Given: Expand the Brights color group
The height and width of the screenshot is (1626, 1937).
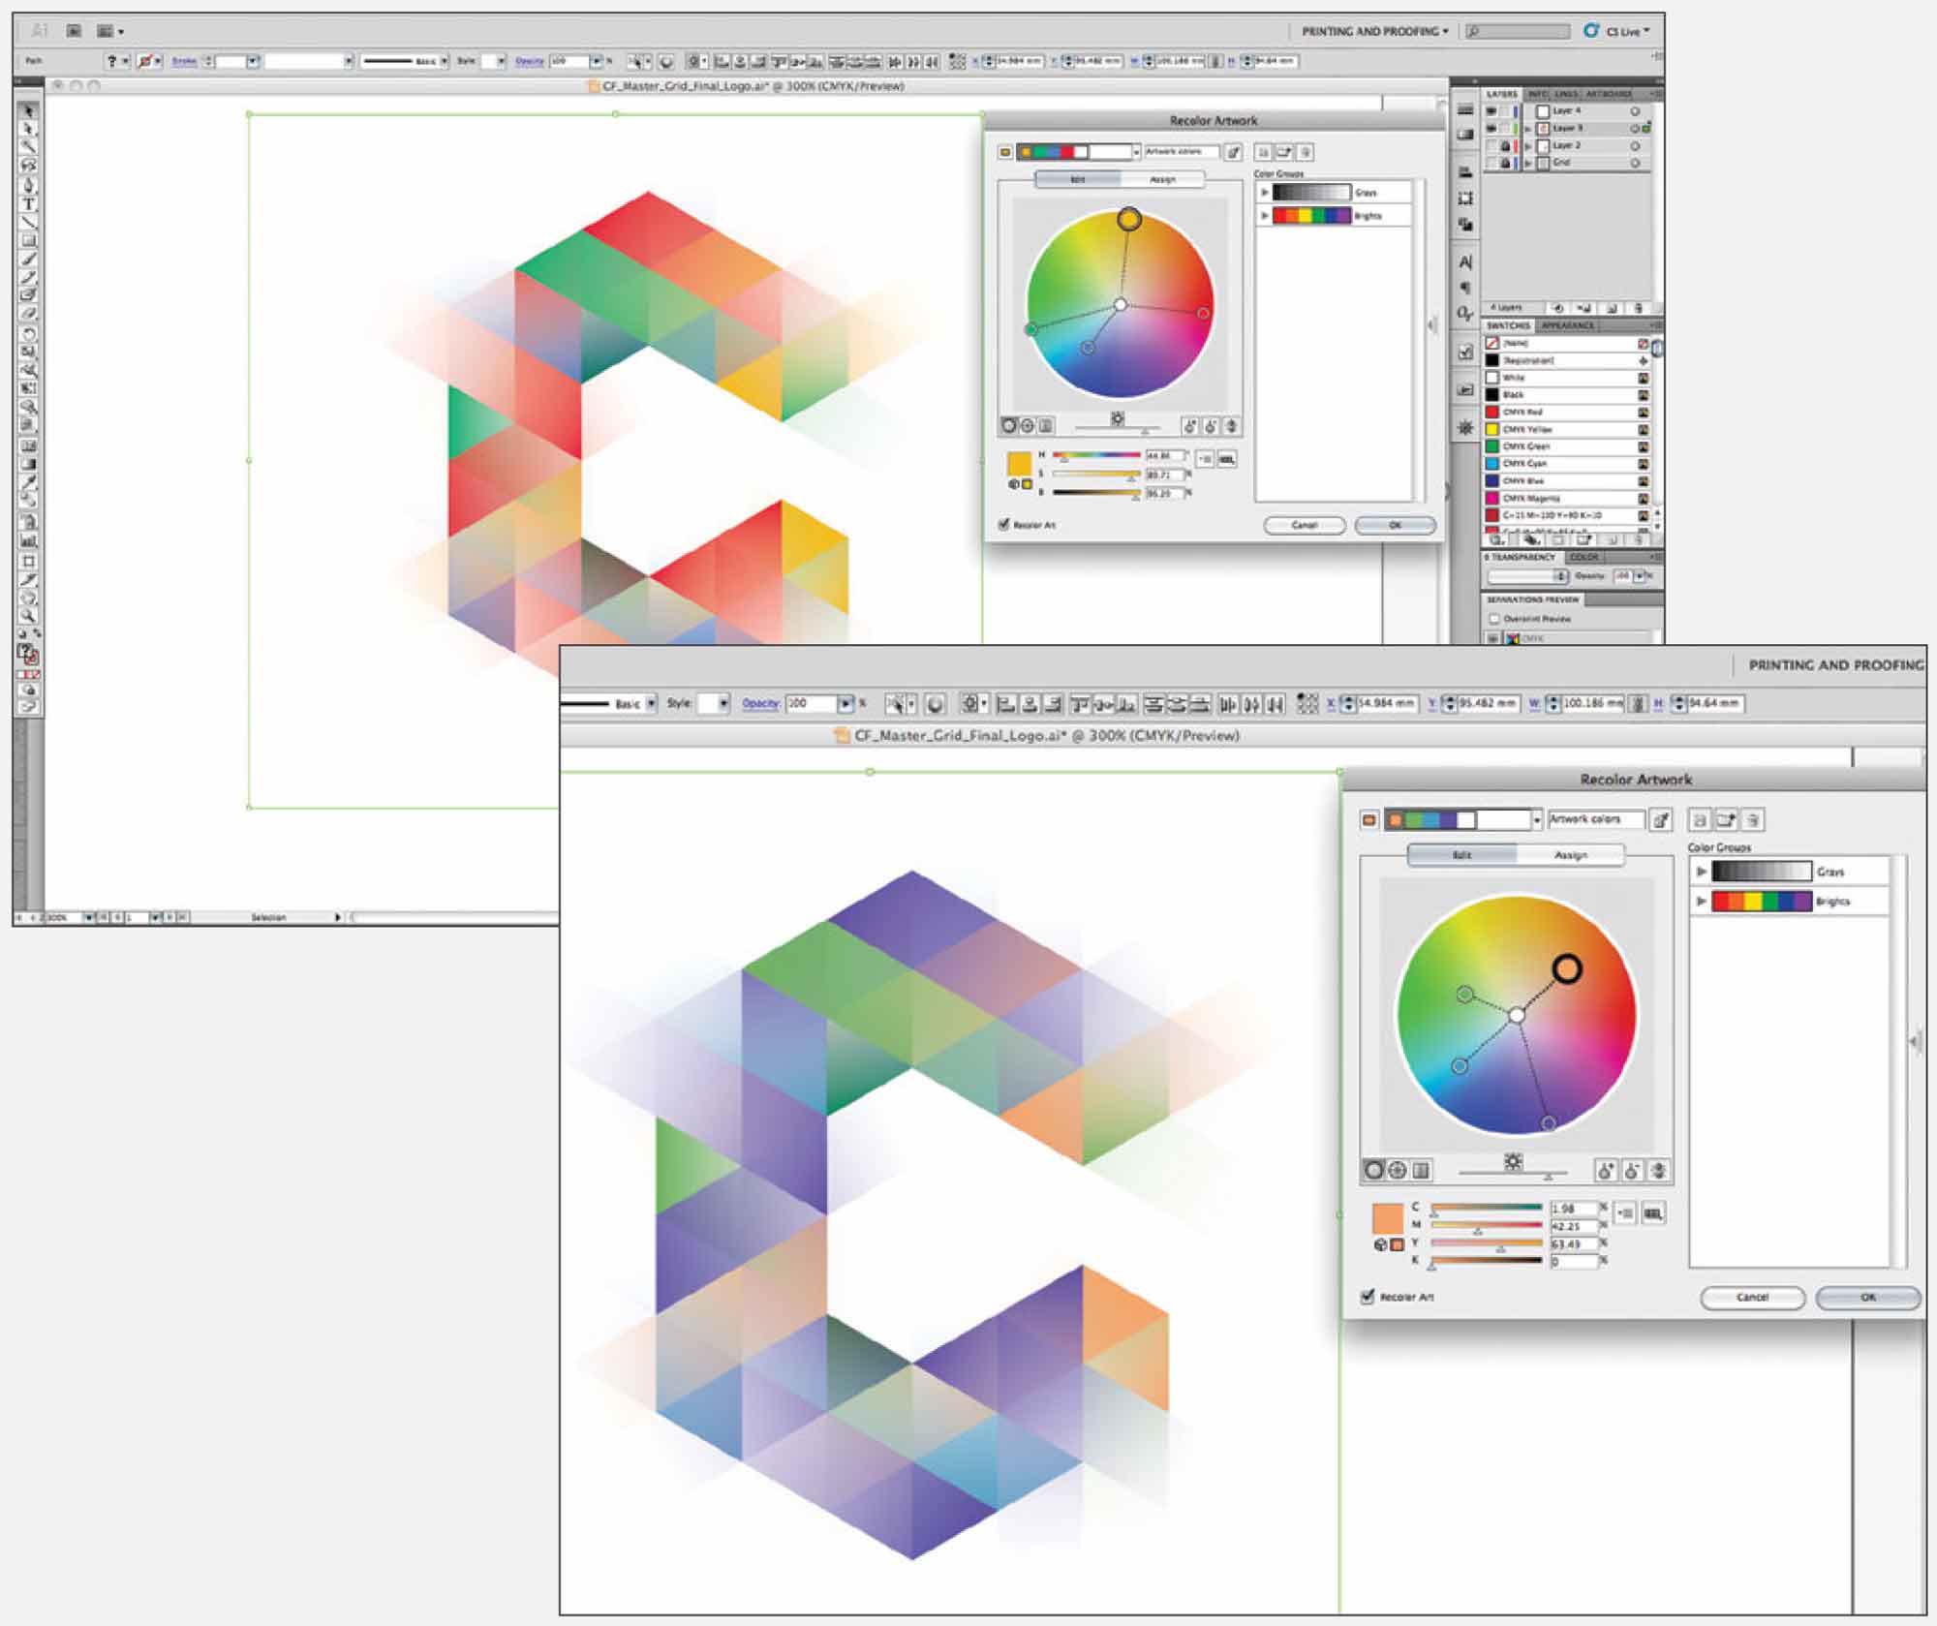Looking at the screenshot, I should 1700,902.
